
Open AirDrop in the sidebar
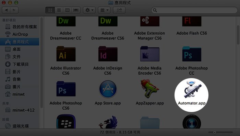[20, 34]
